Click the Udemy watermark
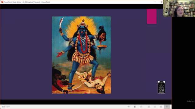Image resolution: width=195 pixels, height=109 pixels. (190, 101)
